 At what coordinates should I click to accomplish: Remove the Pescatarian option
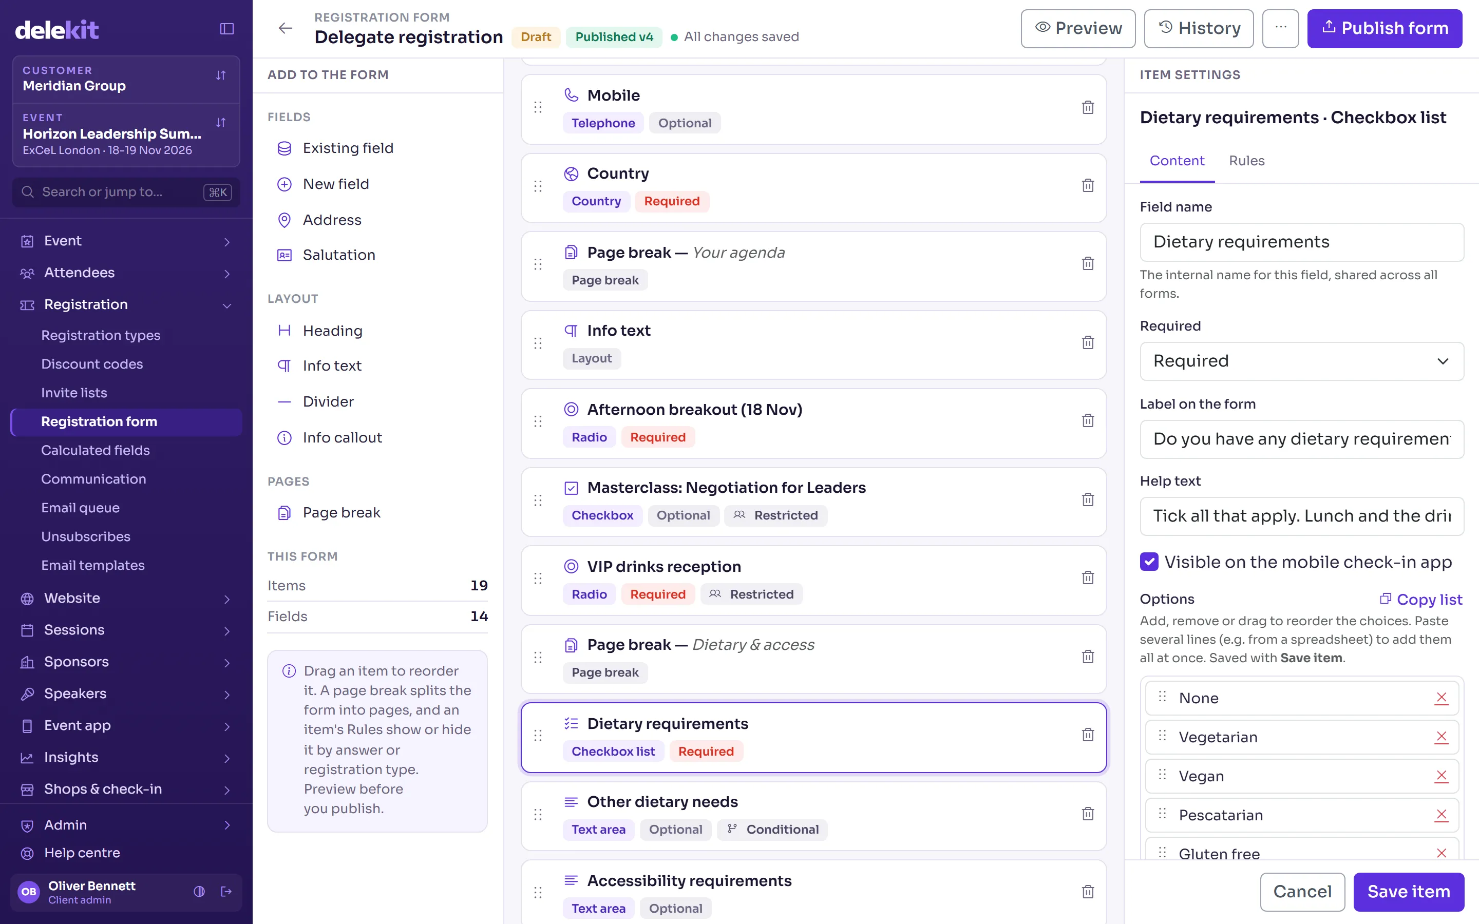[1441, 815]
